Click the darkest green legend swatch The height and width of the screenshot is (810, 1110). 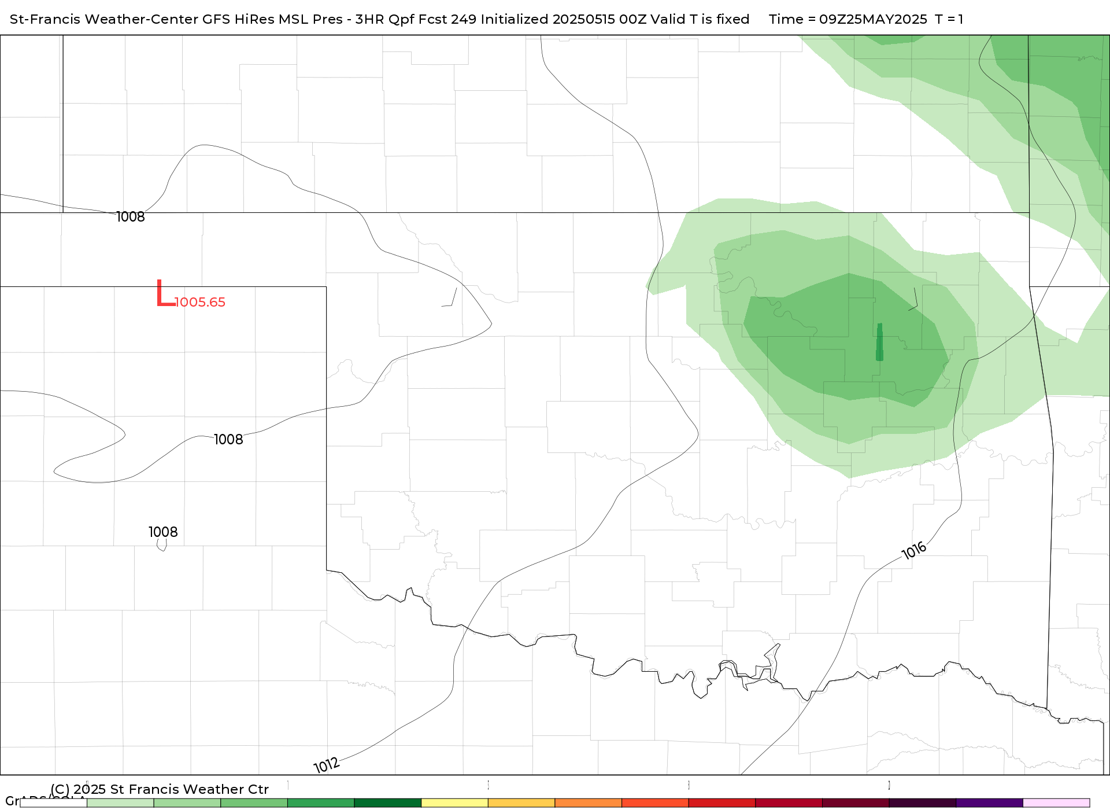click(388, 803)
